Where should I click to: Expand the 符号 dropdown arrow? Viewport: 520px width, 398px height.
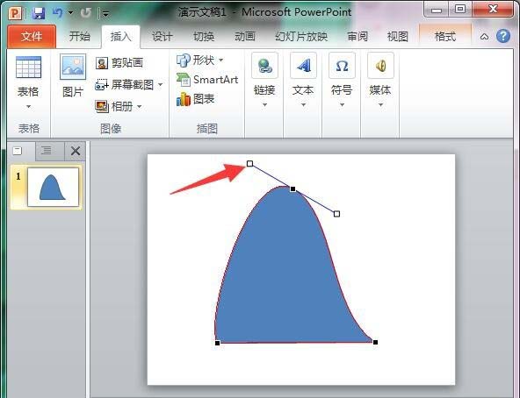[x=342, y=105]
